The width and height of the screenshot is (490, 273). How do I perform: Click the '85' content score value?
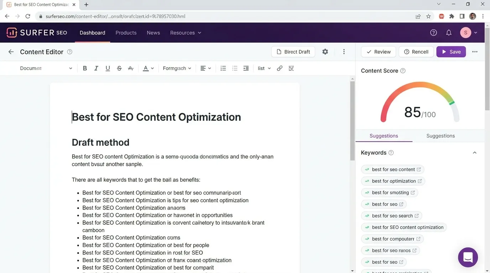412,112
